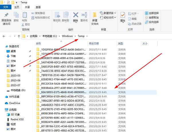
Task: Sort by the Type (类型) column header
Action: click(x=121, y=44)
